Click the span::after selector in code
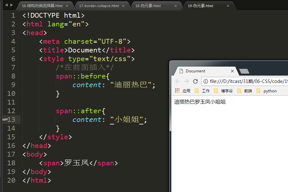Screen dimensions: 288x192 click(79, 111)
